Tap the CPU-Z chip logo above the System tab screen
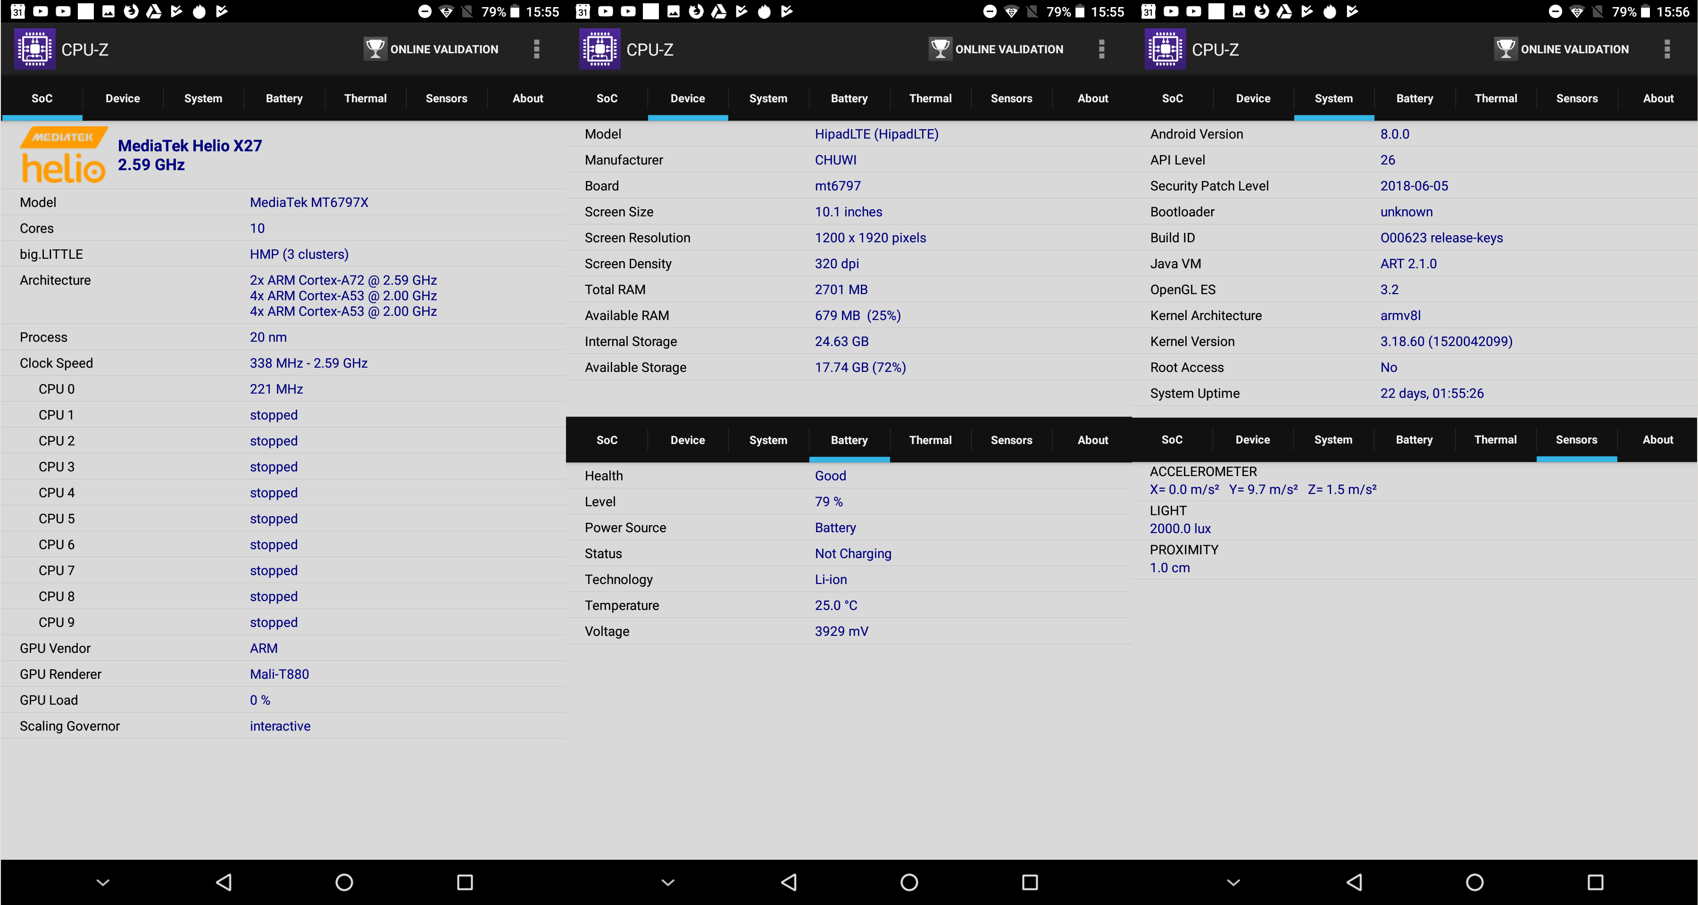Viewport: 1698px width, 905px height. (x=1165, y=49)
